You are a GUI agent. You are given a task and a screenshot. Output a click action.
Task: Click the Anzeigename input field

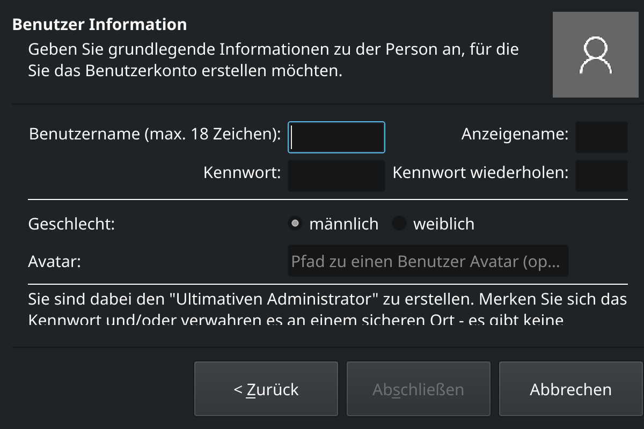(x=602, y=137)
